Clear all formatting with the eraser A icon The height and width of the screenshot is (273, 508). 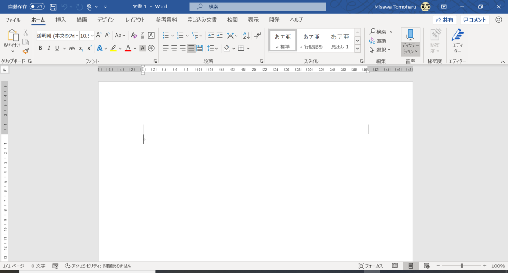(134, 36)
